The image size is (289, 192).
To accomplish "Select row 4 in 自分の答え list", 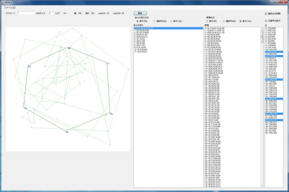I will pos(168,37).
